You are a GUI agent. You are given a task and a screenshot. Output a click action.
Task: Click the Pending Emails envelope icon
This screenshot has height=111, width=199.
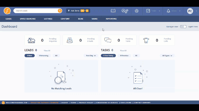click(x=70, y=40)
